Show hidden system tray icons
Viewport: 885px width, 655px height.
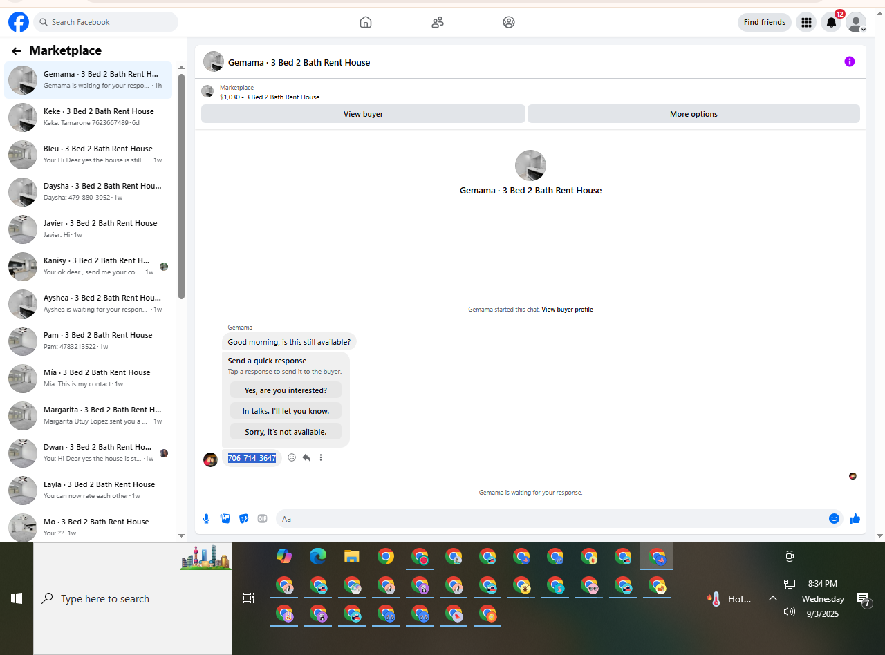(x=773, y=598)
